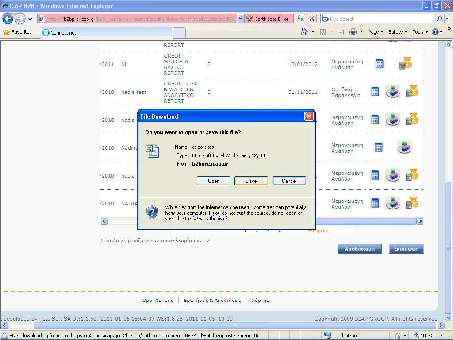Click calculator money icon in nadia test row
The width and height of the screenshot is (453, 340).
412,91
